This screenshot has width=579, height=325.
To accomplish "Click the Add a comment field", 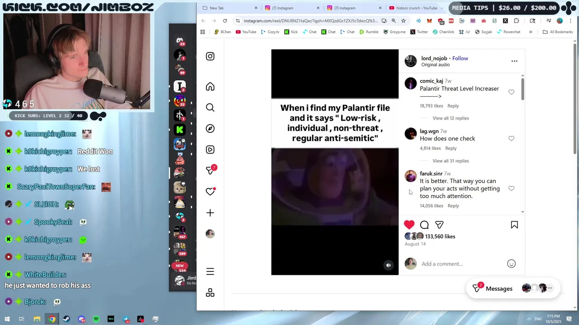I will click(x=461, y=264).
